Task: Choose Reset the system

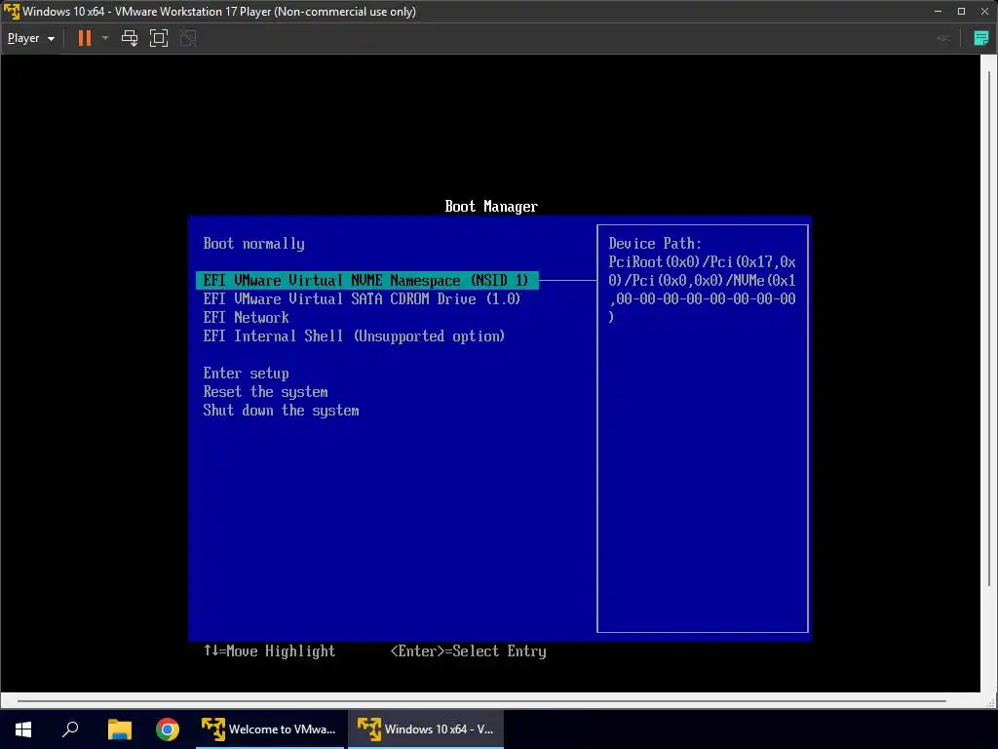Action: [x=265, y=392]
